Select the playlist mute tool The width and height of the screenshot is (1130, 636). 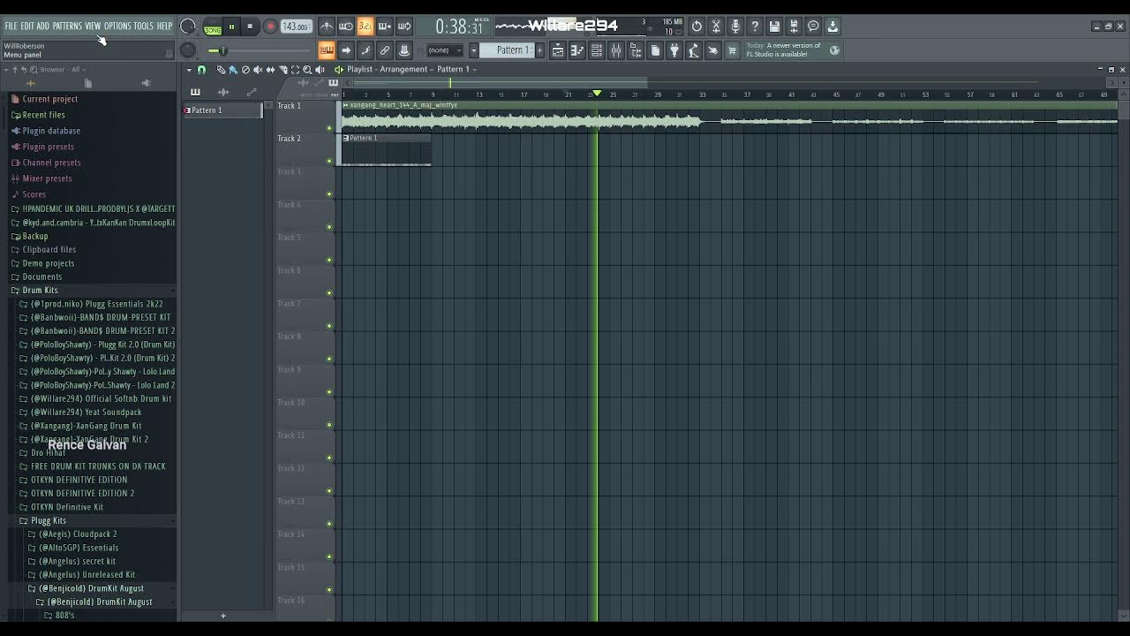[258, 69]
